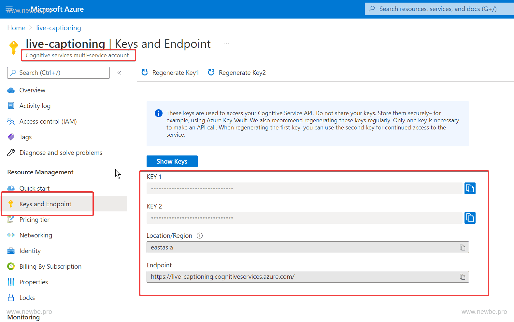Copy KEY 1 using the copy icon

click(470, 188)
